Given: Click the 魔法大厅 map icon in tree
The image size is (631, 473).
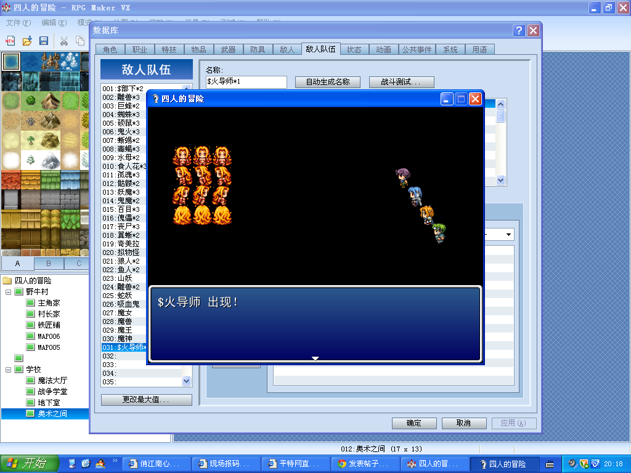Looking at the screenshot, I should pos(30,380).
